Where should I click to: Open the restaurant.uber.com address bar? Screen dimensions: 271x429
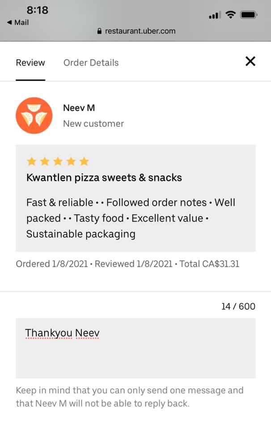coord(136,31)
